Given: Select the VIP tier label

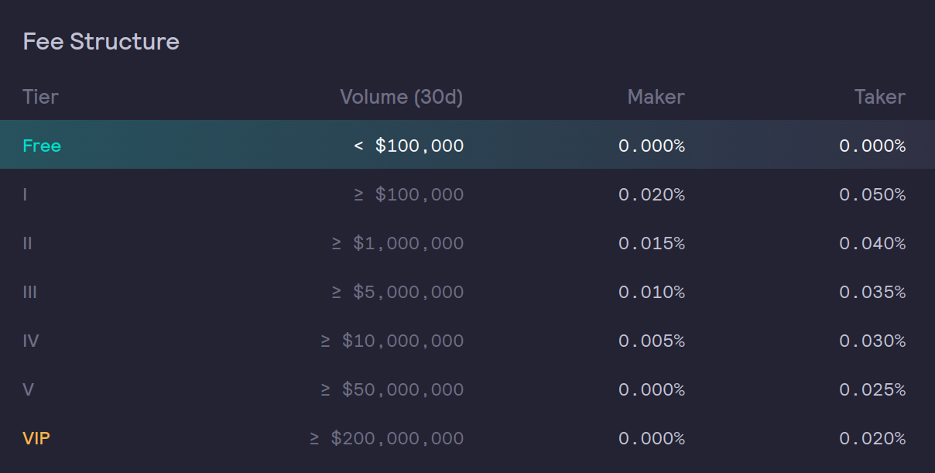Looking at the screenshot, I should (36, 438).
